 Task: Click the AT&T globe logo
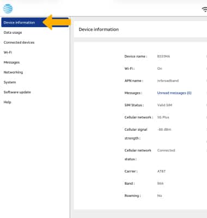8,9
